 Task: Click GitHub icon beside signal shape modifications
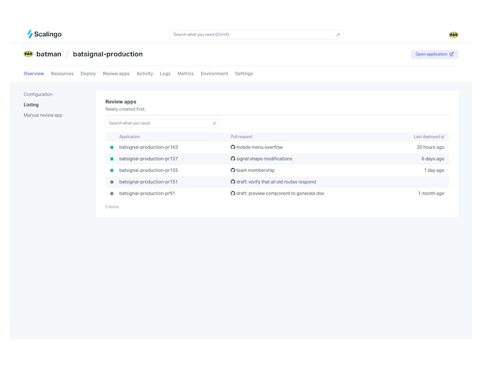(x=233, y=159)
